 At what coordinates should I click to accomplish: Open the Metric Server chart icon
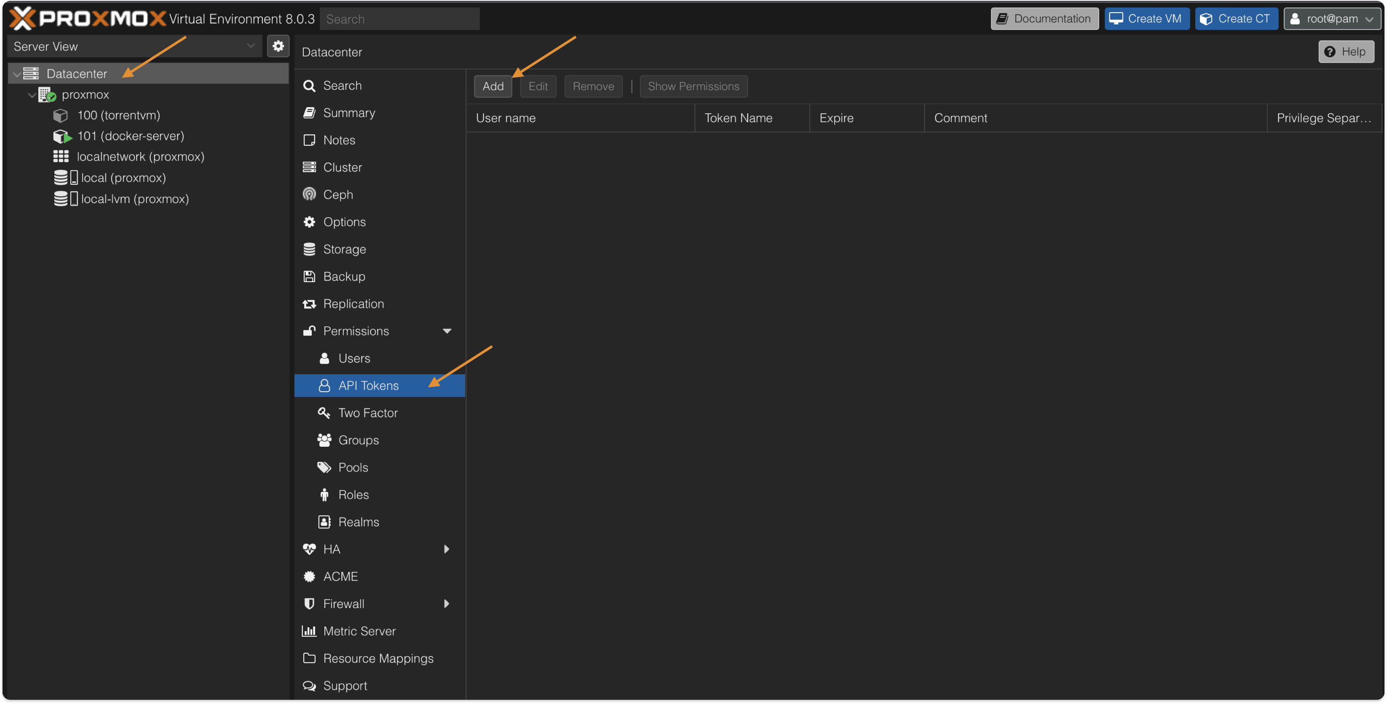[309, 631]
